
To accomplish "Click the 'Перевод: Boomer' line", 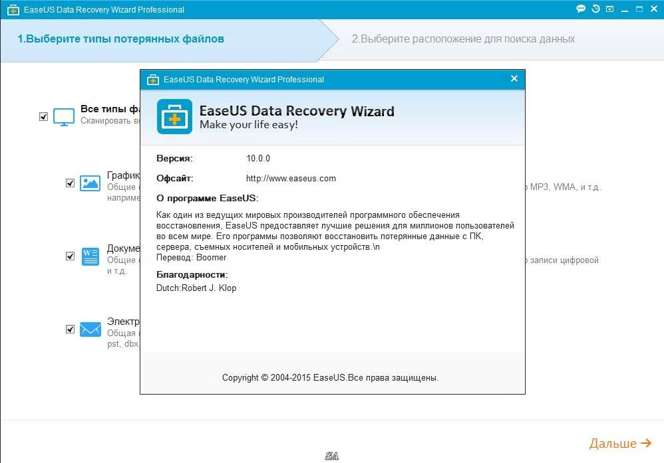I will point(192,258).
